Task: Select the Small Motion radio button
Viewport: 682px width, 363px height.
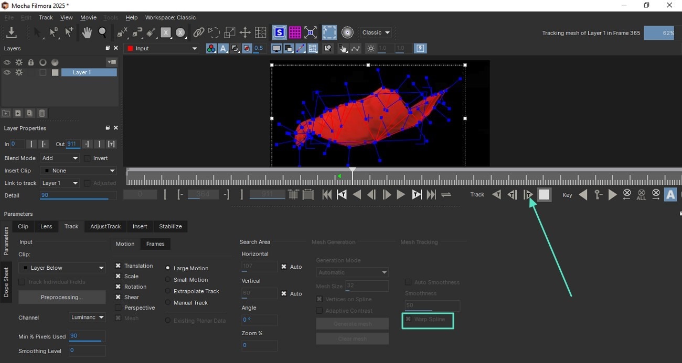Action: (x=168, y=280)
